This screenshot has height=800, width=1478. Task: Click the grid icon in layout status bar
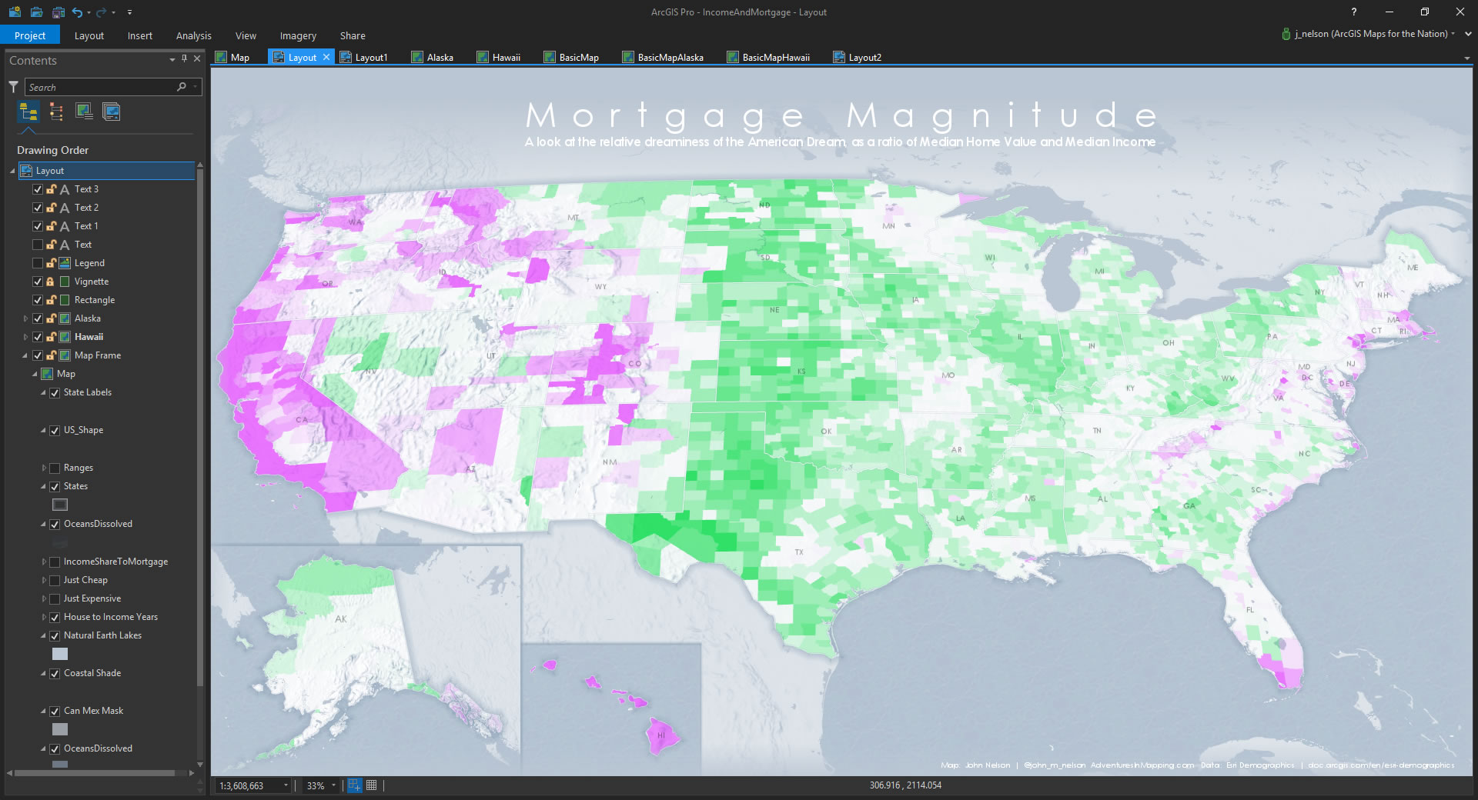click(372, 785)
